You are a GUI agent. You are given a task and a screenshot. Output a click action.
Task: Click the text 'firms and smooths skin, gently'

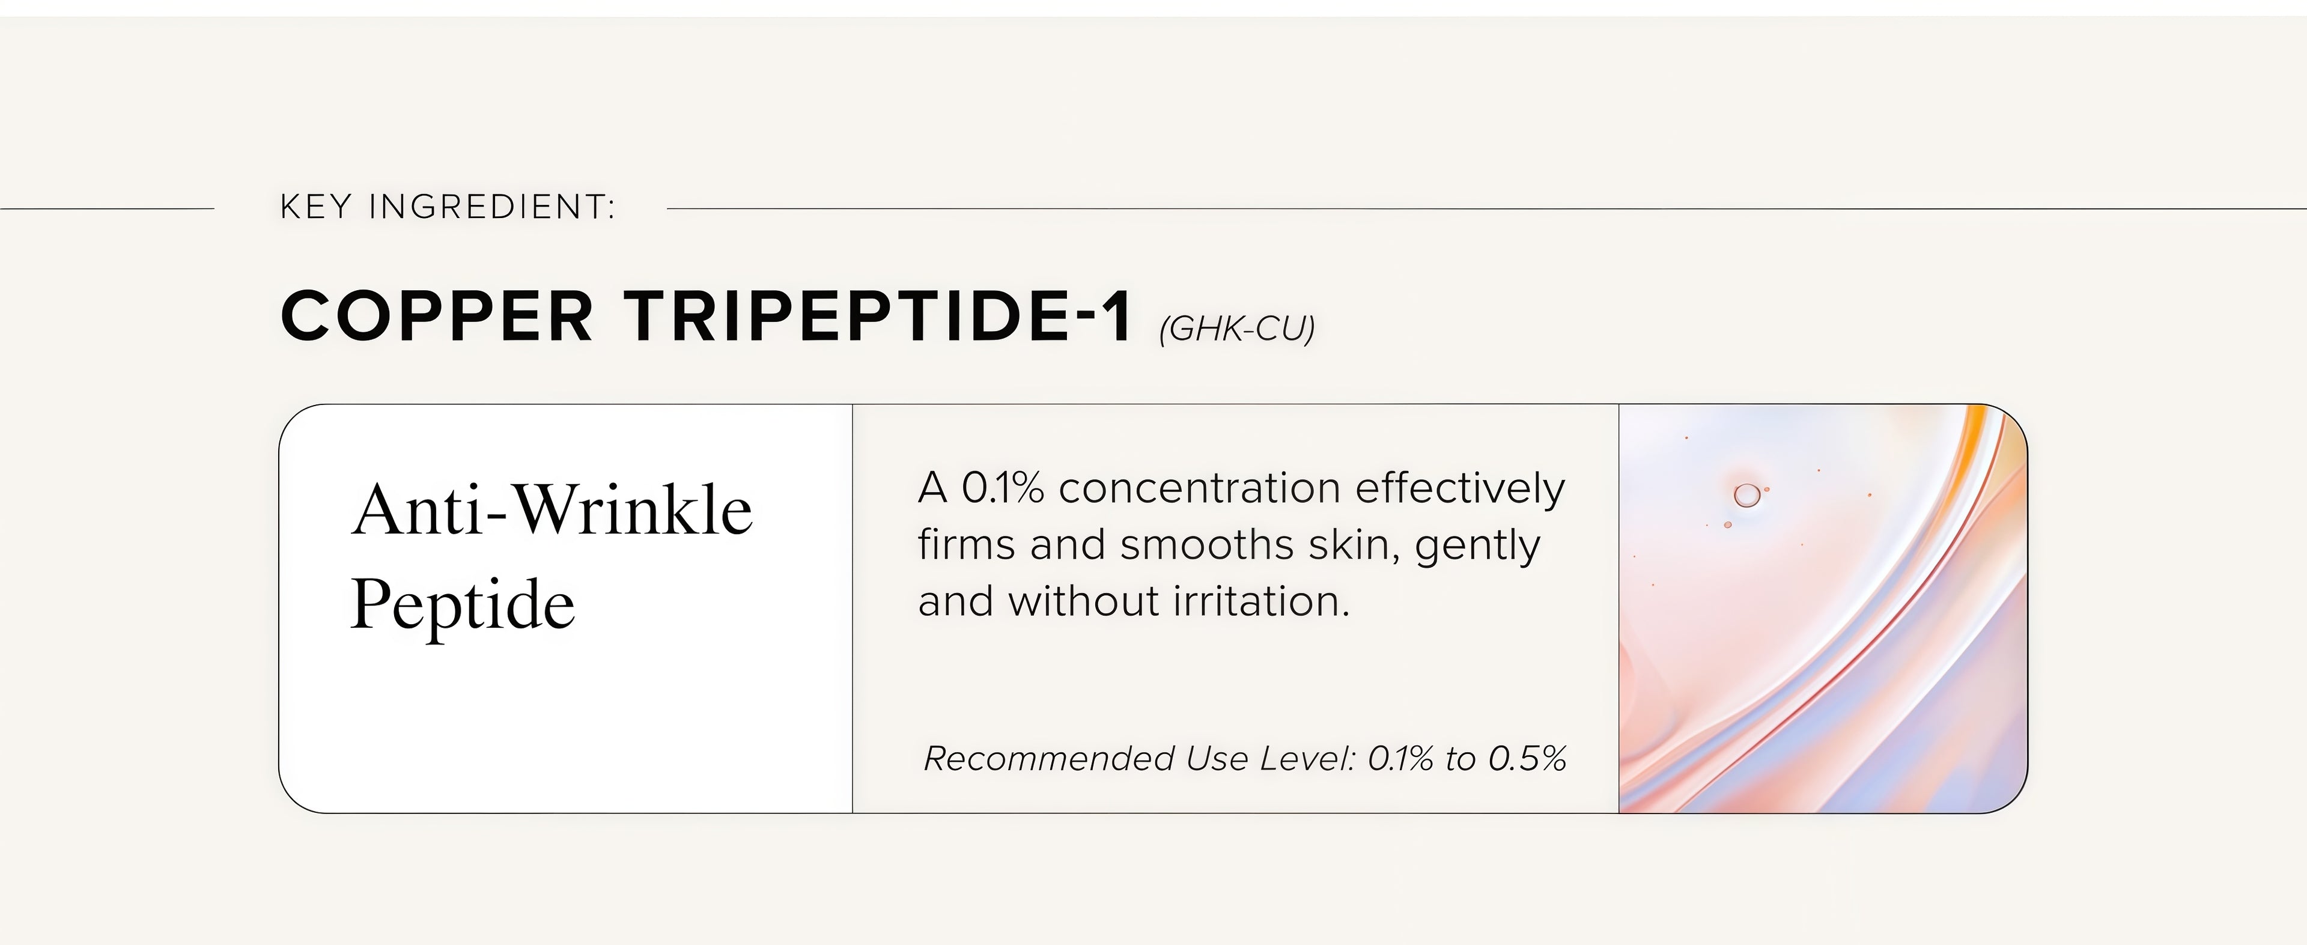click(x=1229, y=545)
